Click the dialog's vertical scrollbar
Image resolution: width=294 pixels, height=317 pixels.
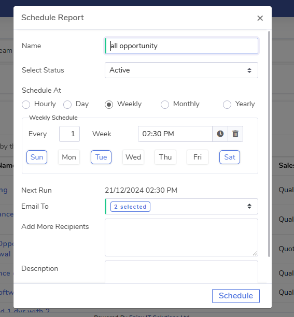[x=269, y=144]
